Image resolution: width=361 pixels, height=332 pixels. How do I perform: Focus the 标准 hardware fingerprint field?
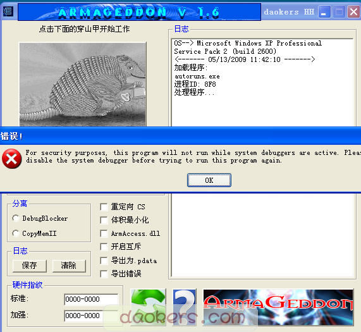point(91,299)
